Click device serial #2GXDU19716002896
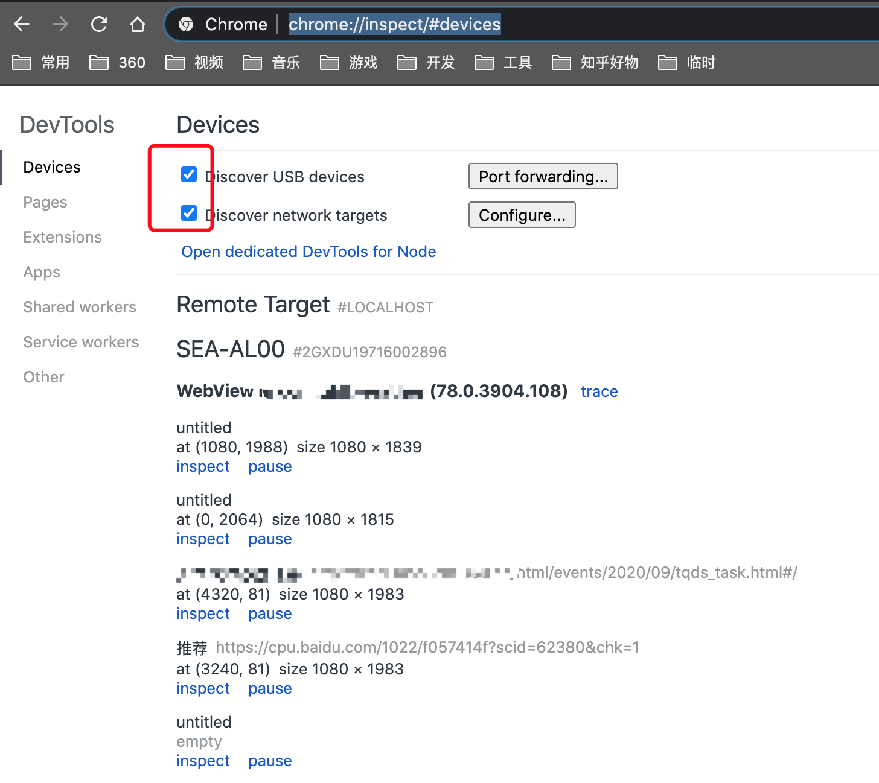This screenshot has height=783, width=879. pyautogui.click(x=369, y=352)
